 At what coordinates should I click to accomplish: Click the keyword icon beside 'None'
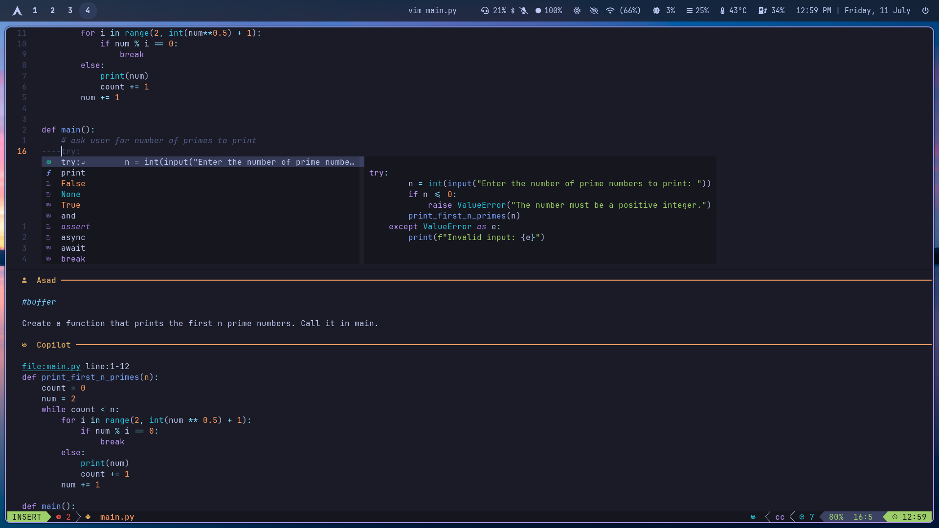click(x=49, y=194)
